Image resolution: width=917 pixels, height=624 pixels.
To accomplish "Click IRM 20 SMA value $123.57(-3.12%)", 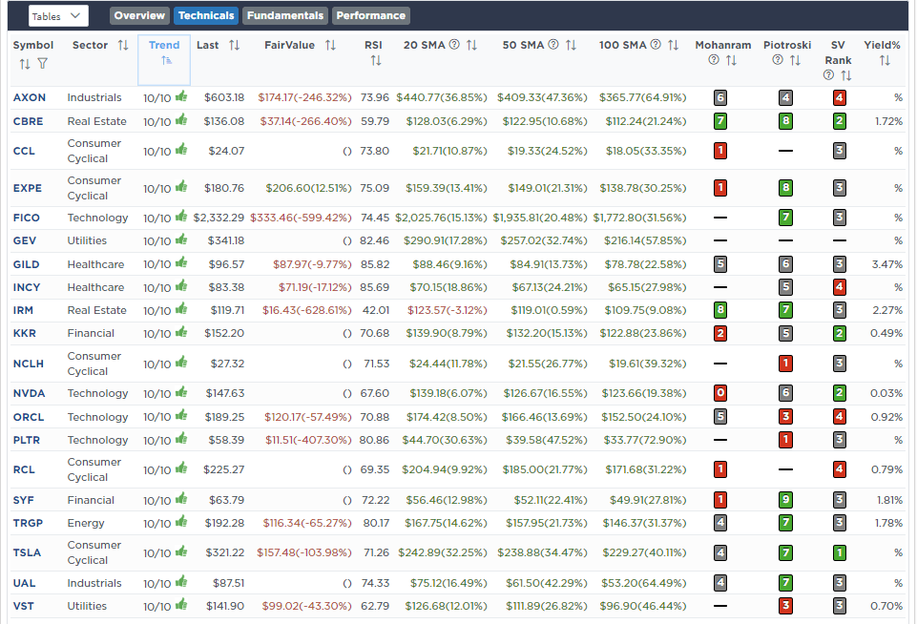I will (x=447, y=310).
